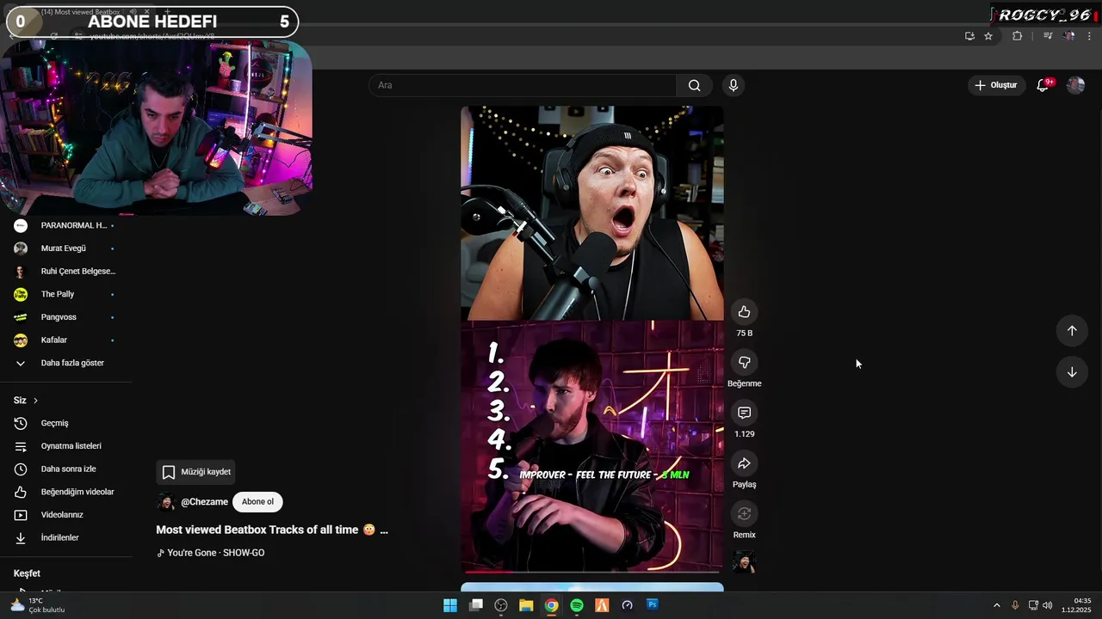Pause the playing Shorts video
This screenshot has height=619, width=1102.
pos(592,339)
